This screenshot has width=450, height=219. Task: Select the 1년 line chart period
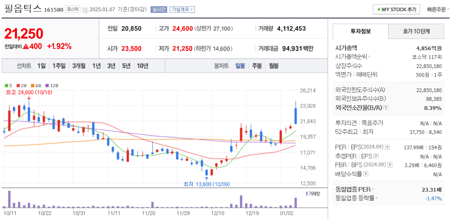(96, 66)
